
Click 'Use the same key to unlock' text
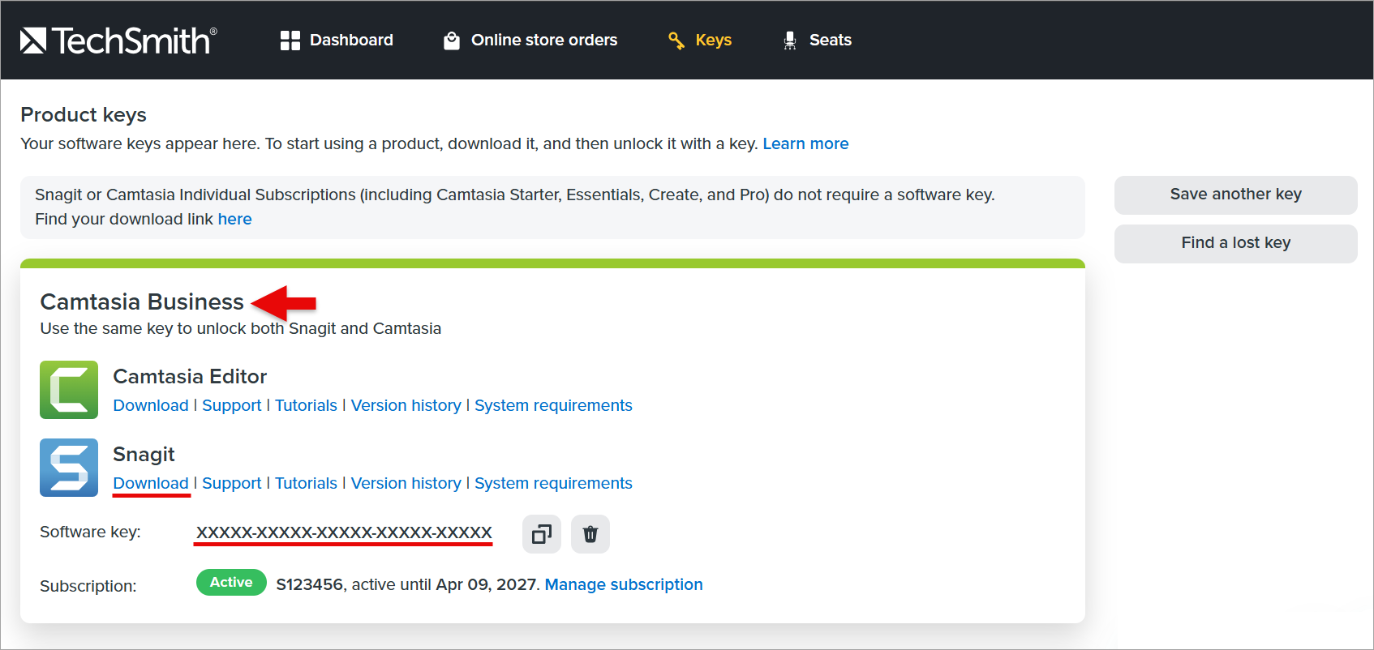pos(241,328)
